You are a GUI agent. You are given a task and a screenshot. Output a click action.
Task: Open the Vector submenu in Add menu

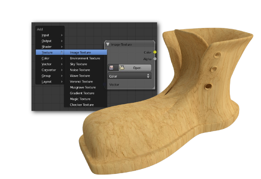tap(50, 64)
